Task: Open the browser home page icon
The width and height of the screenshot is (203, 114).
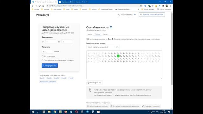Action: [43, 6]
